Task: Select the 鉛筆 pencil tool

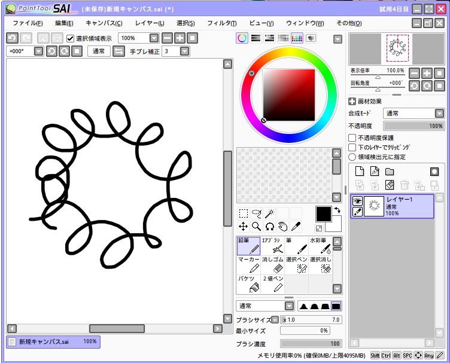Action: pos(248,246)
